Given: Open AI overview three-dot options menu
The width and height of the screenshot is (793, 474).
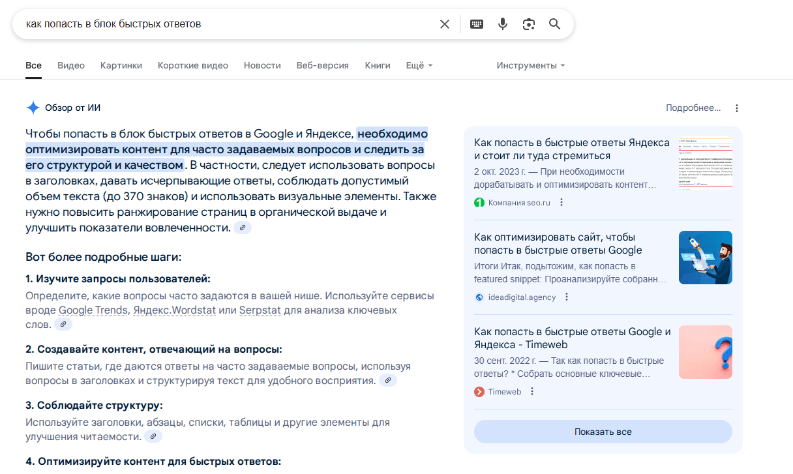Looking at the screenshot, I should click(737, 108).
